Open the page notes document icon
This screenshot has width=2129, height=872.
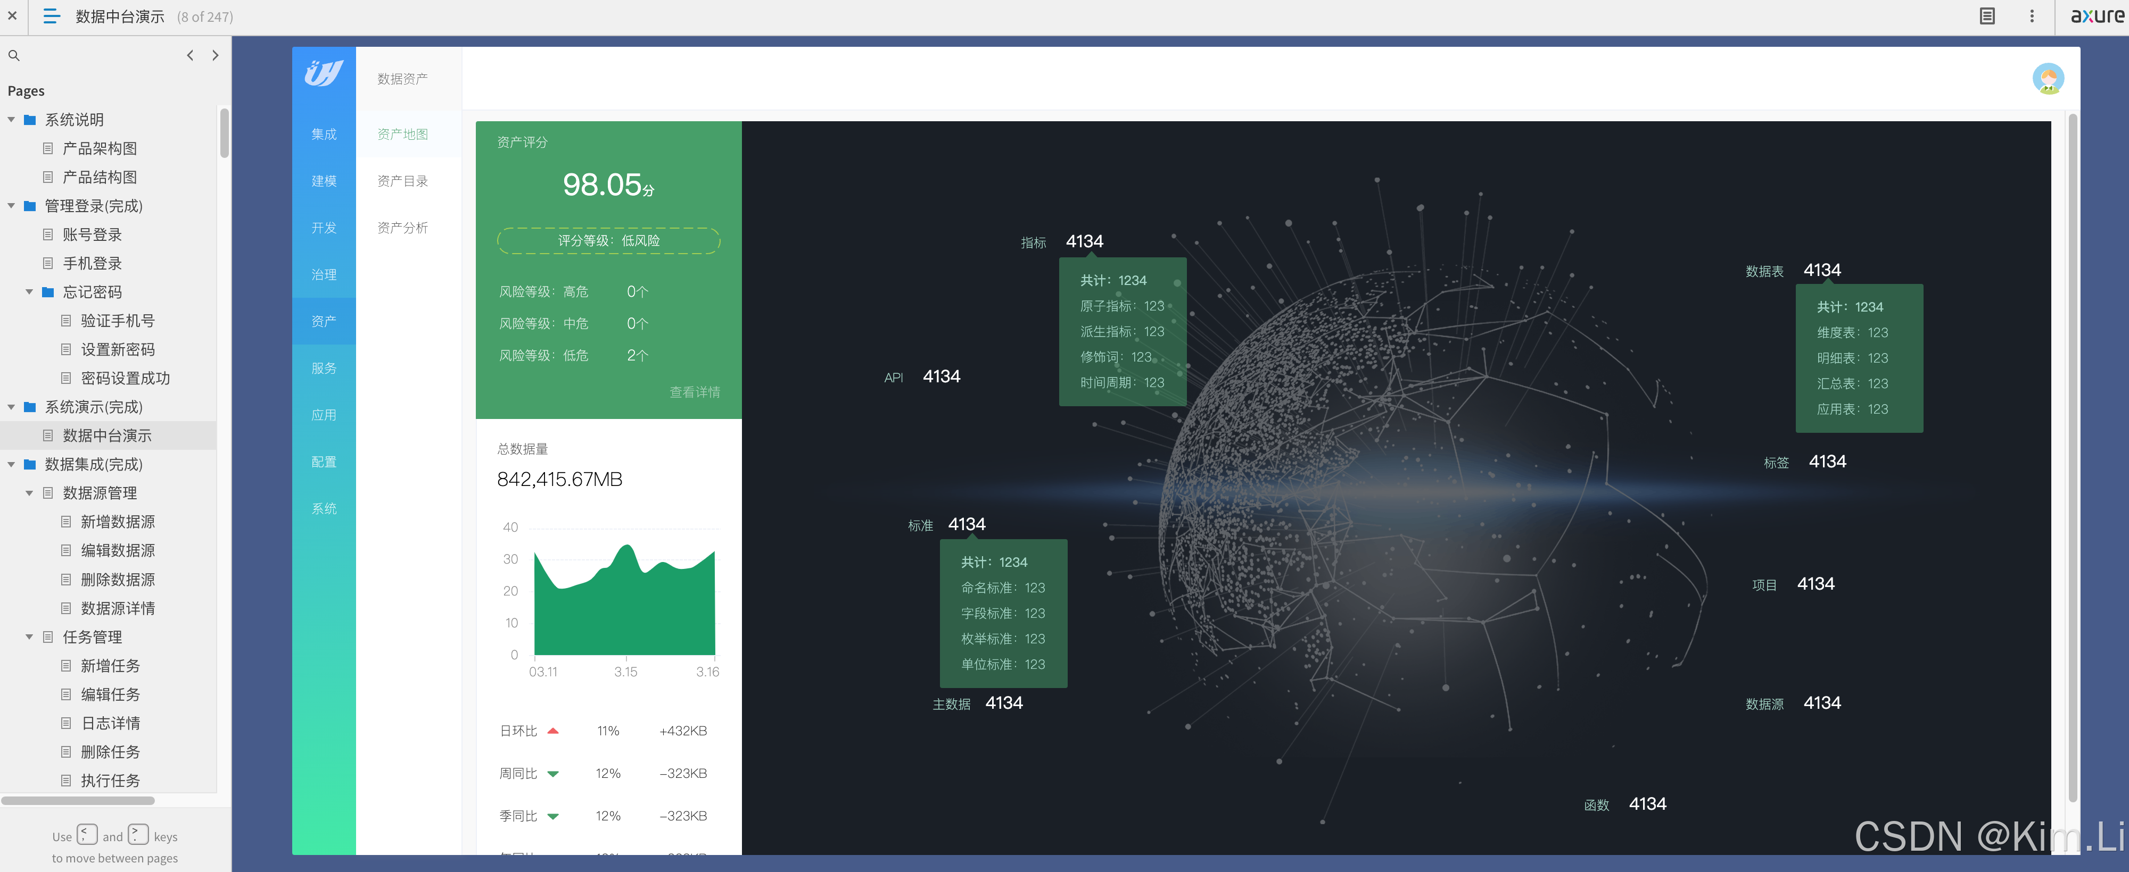pyautogui.click(x=1987, y=16)
